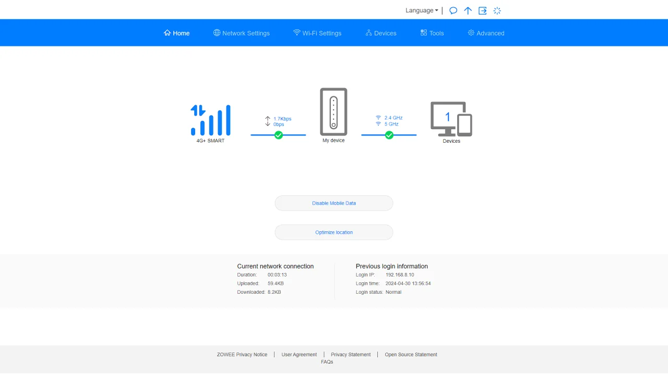Screen dimensions: 668x375
Task: Open the Network Settings tab
Action: pos(242,33)
